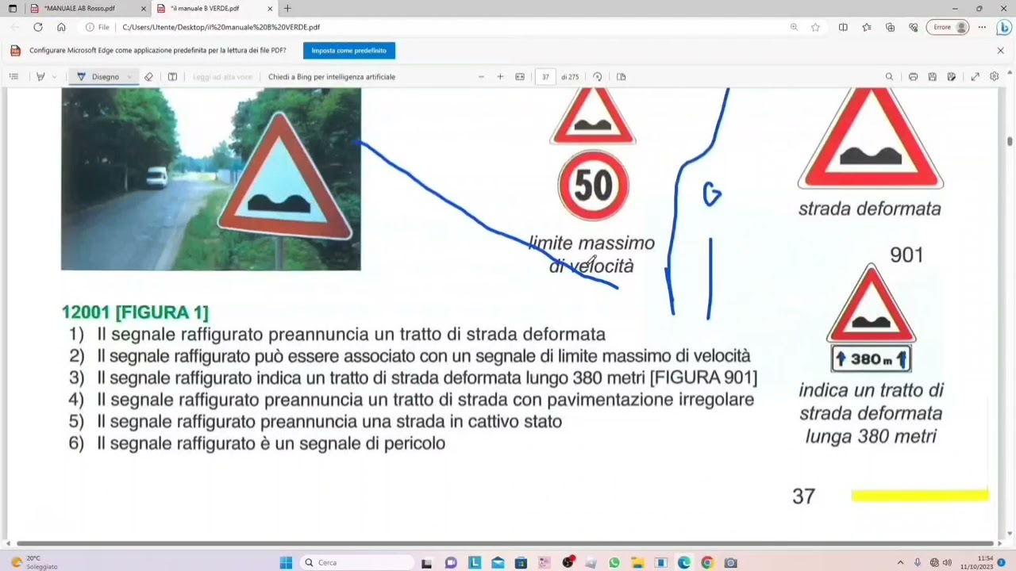Viewport: 1016px width, 571px height.
Task: Toggle the page view layout icon
Action: (x=622, y=77)
